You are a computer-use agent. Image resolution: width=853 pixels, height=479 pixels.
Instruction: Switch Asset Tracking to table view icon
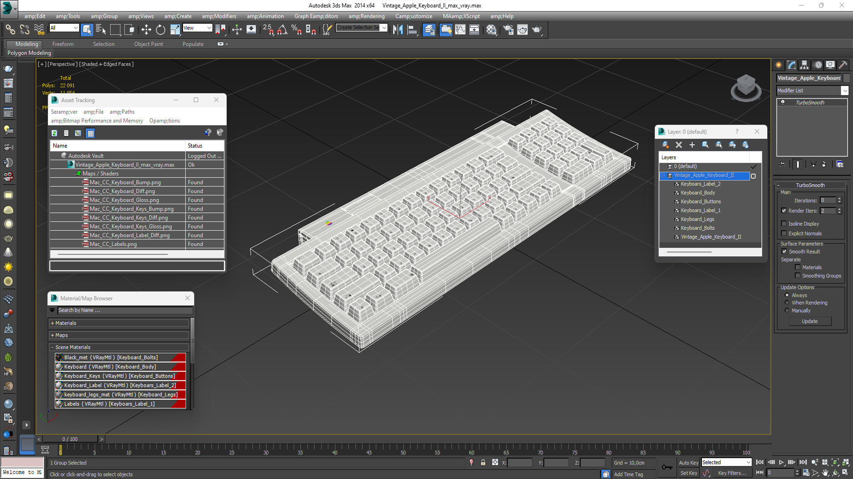pos(91,133)
